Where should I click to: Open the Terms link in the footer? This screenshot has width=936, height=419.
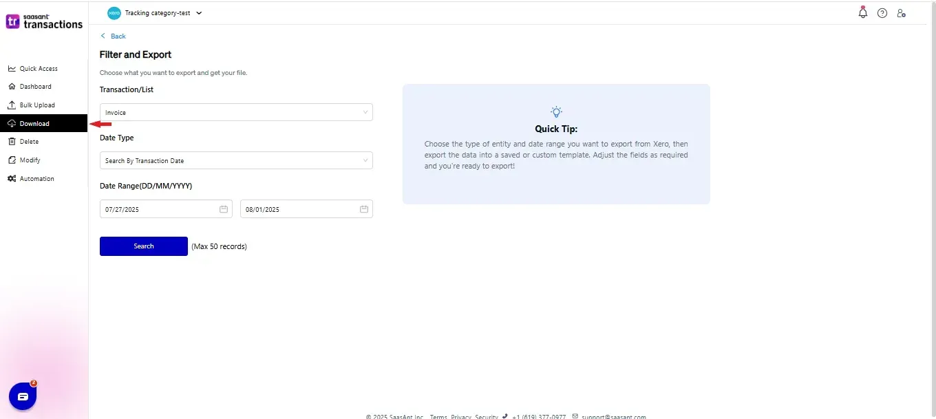tap(438, 416)
